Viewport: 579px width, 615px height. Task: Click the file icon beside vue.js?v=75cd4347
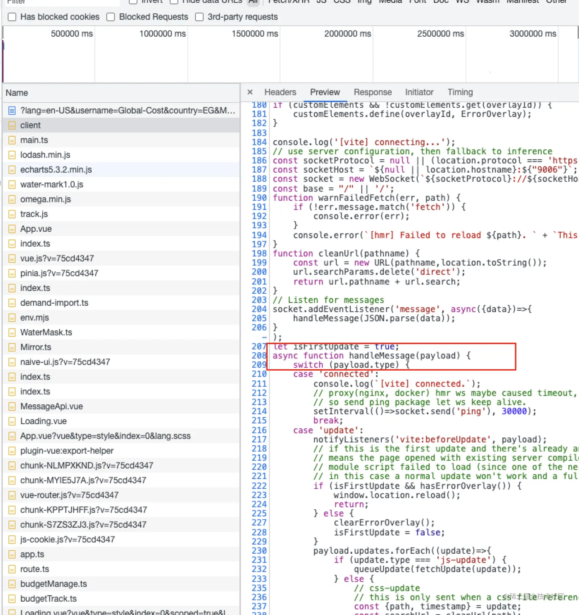[x=12, y=259]
